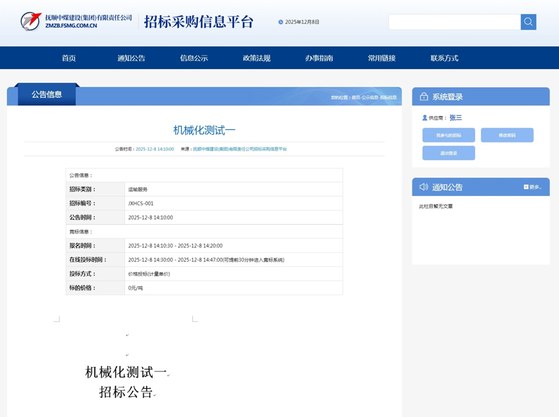Focus the search input field in header

coord(454,22)
